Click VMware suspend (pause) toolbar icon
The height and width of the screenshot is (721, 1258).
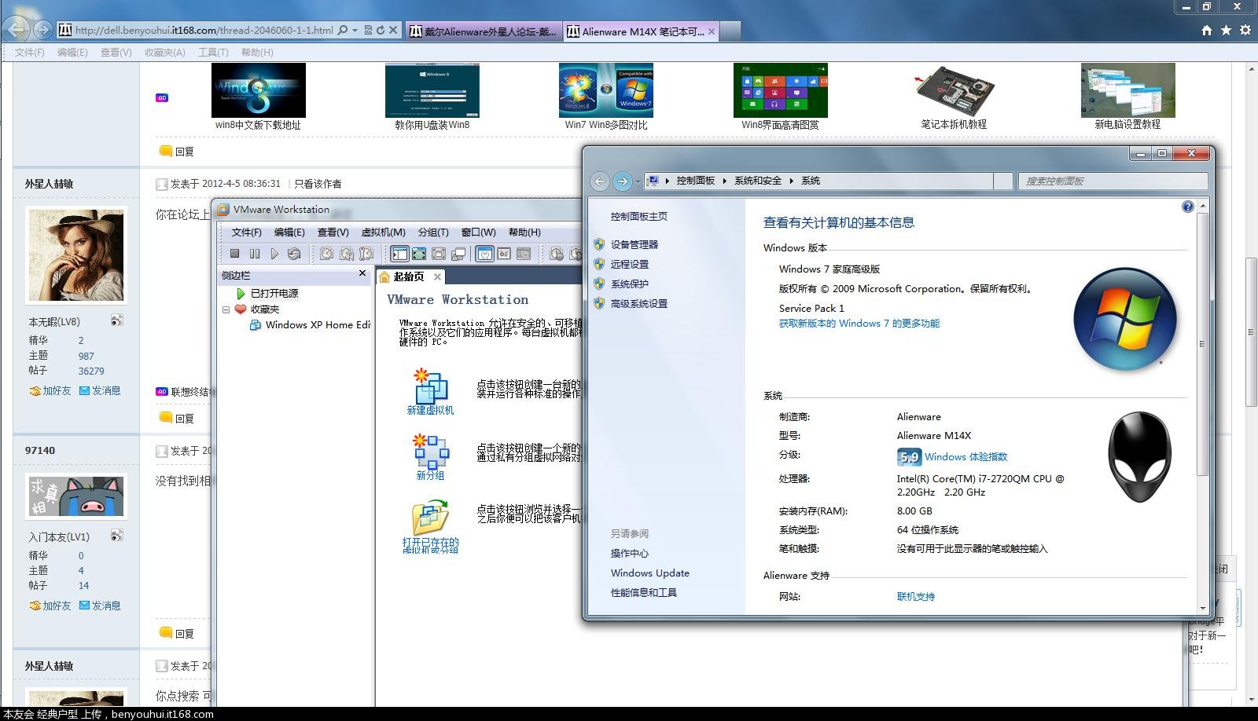coord(255,254)
